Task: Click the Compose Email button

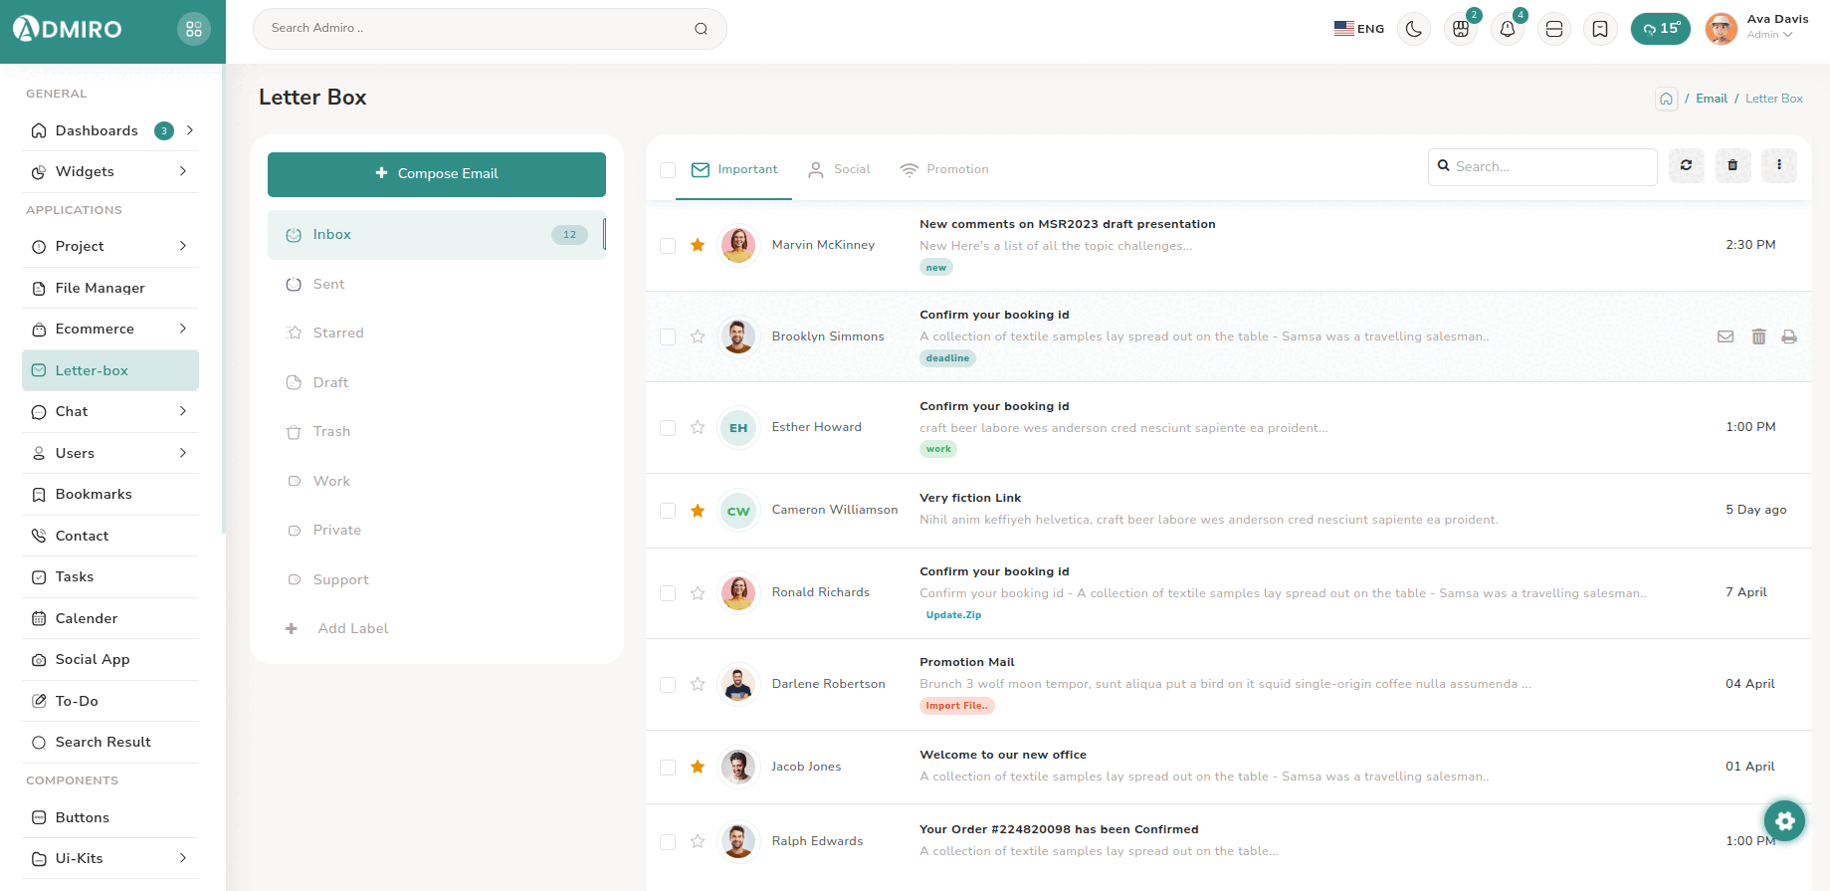Action: coord(436,173)
